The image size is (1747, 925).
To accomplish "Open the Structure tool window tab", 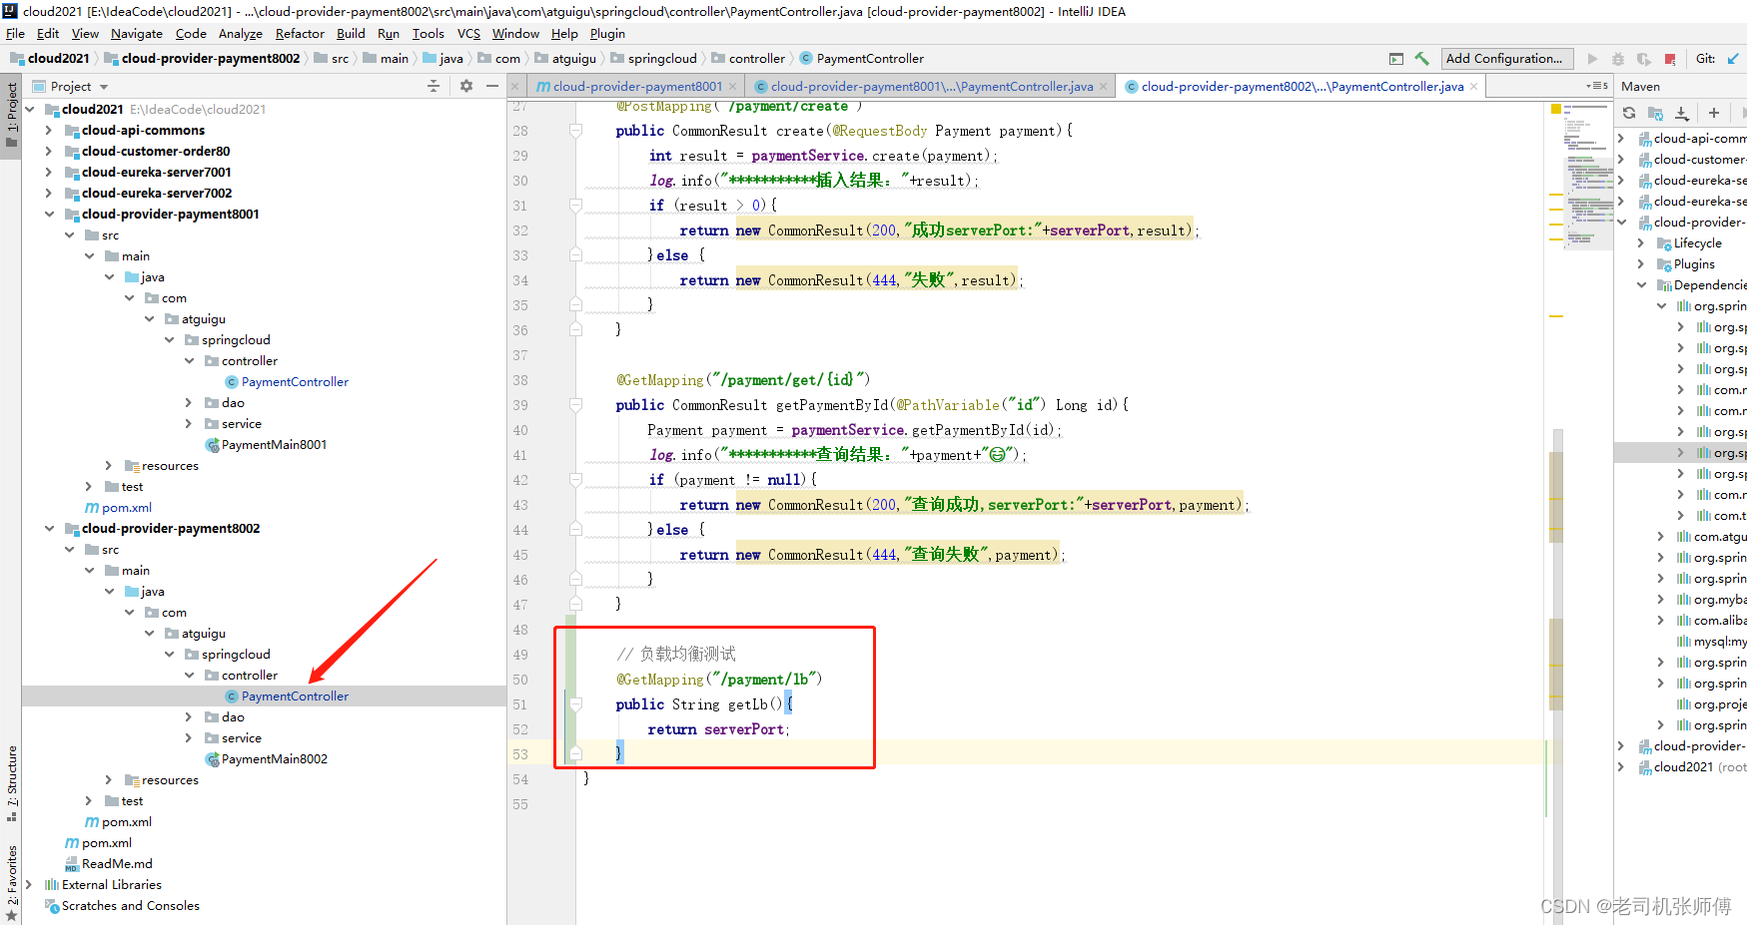I will click(12, 783).
